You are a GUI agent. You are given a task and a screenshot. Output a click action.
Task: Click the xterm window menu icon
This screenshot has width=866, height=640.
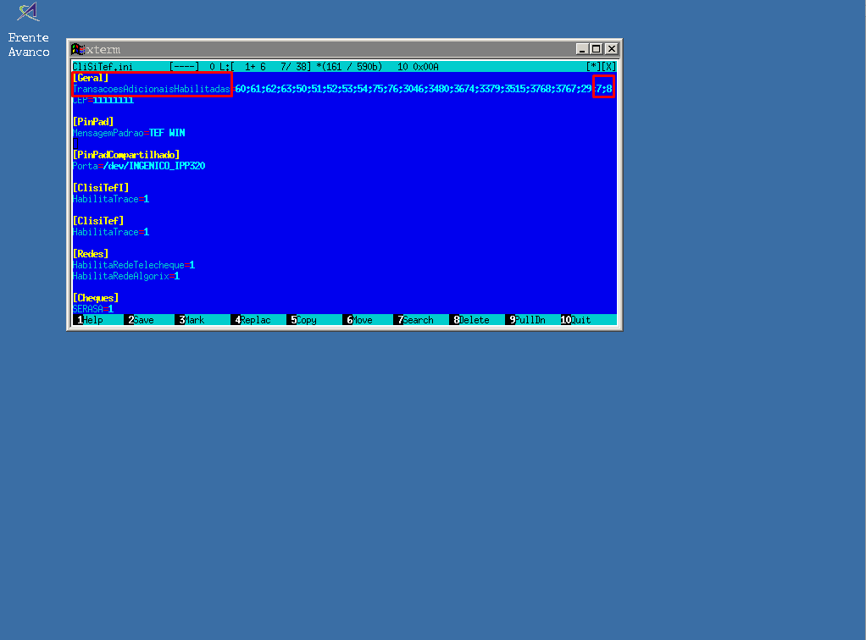click(x=78, y=49)
